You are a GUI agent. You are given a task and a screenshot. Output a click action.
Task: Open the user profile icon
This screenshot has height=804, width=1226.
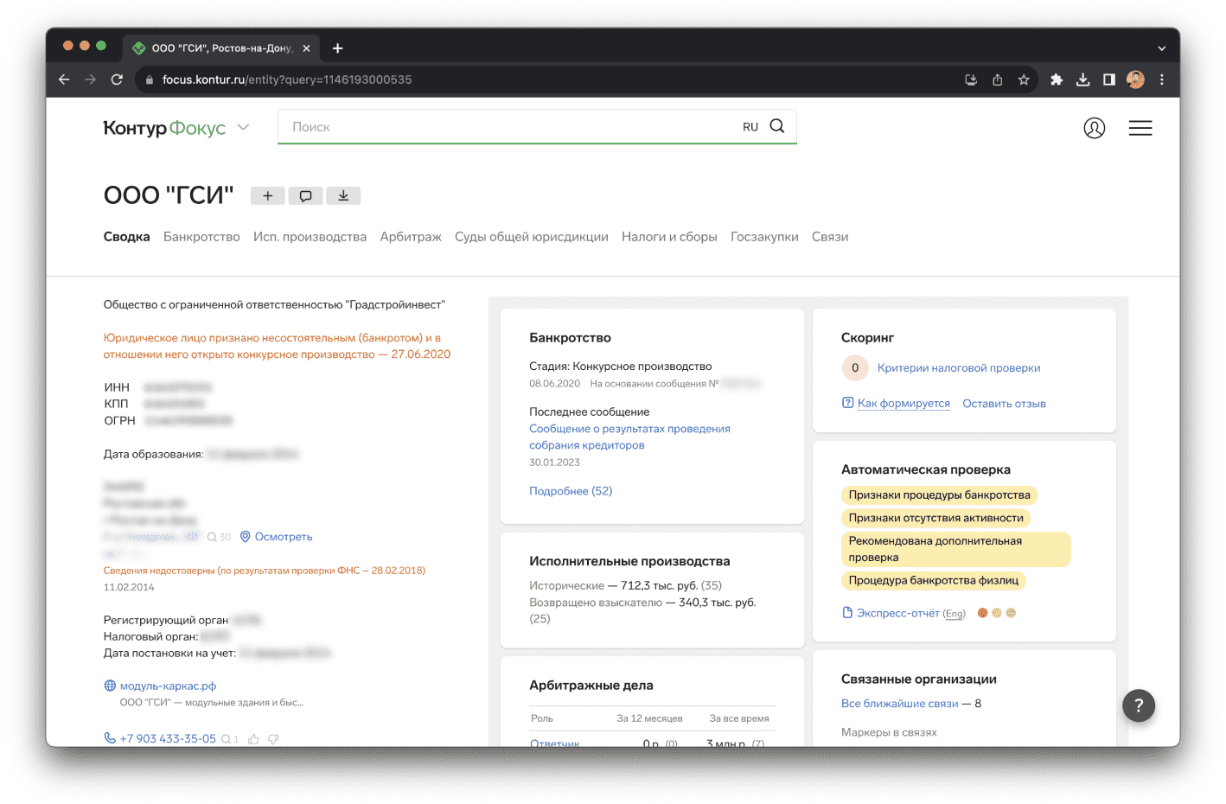[x=1094, y=128]
